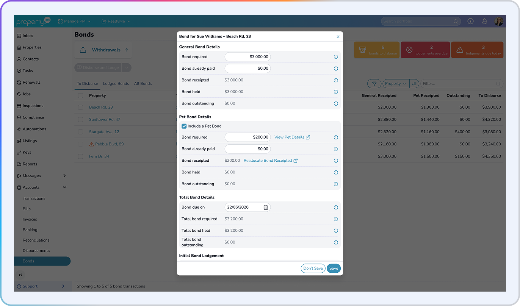Tick the checkbox for Sunflower Rd, 47
Viewport: 520px width, 306px height.
click(80, 120)
